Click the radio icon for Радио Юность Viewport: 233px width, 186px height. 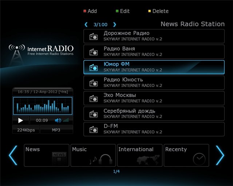(94, 83)
